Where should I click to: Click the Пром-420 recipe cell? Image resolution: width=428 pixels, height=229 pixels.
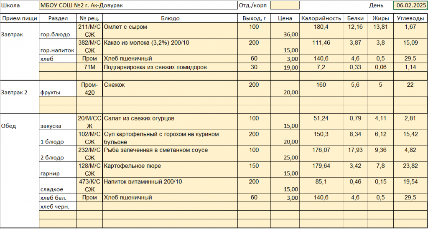point(90,88)
